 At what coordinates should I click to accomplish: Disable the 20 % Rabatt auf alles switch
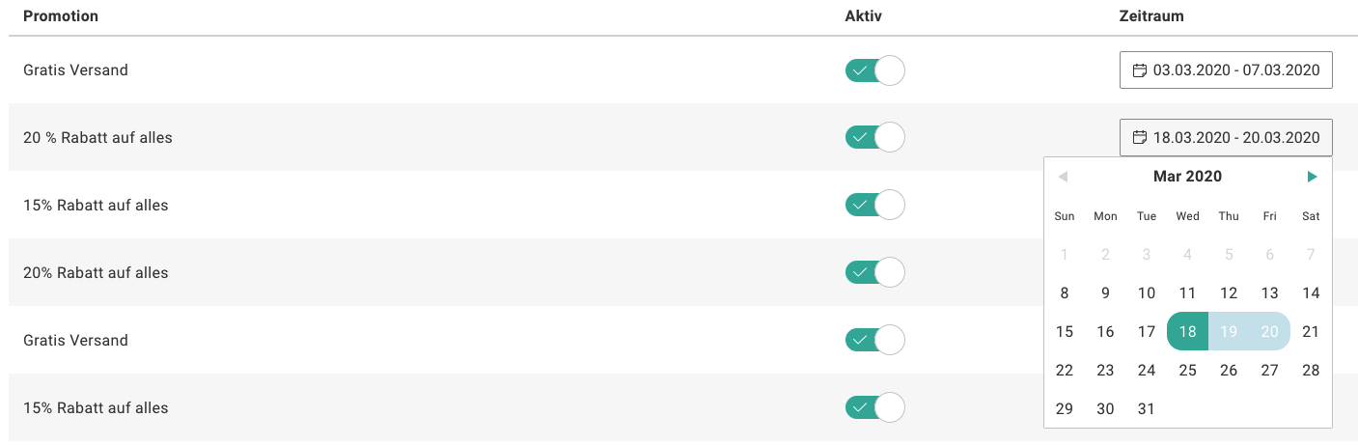pos(874,138)
